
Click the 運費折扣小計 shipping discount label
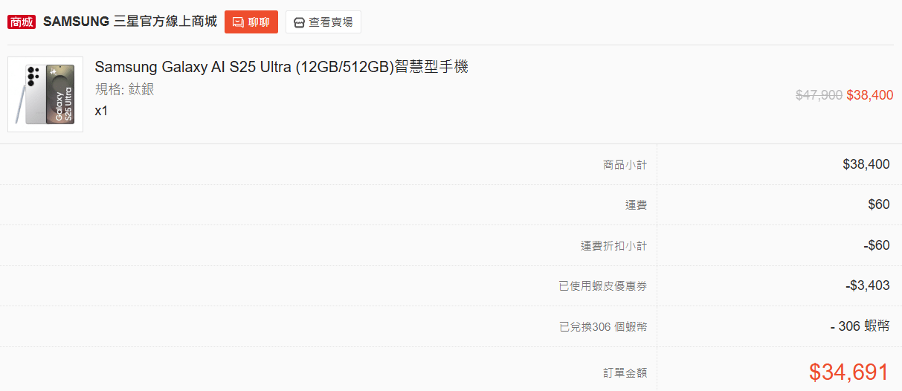coord(613,245)
